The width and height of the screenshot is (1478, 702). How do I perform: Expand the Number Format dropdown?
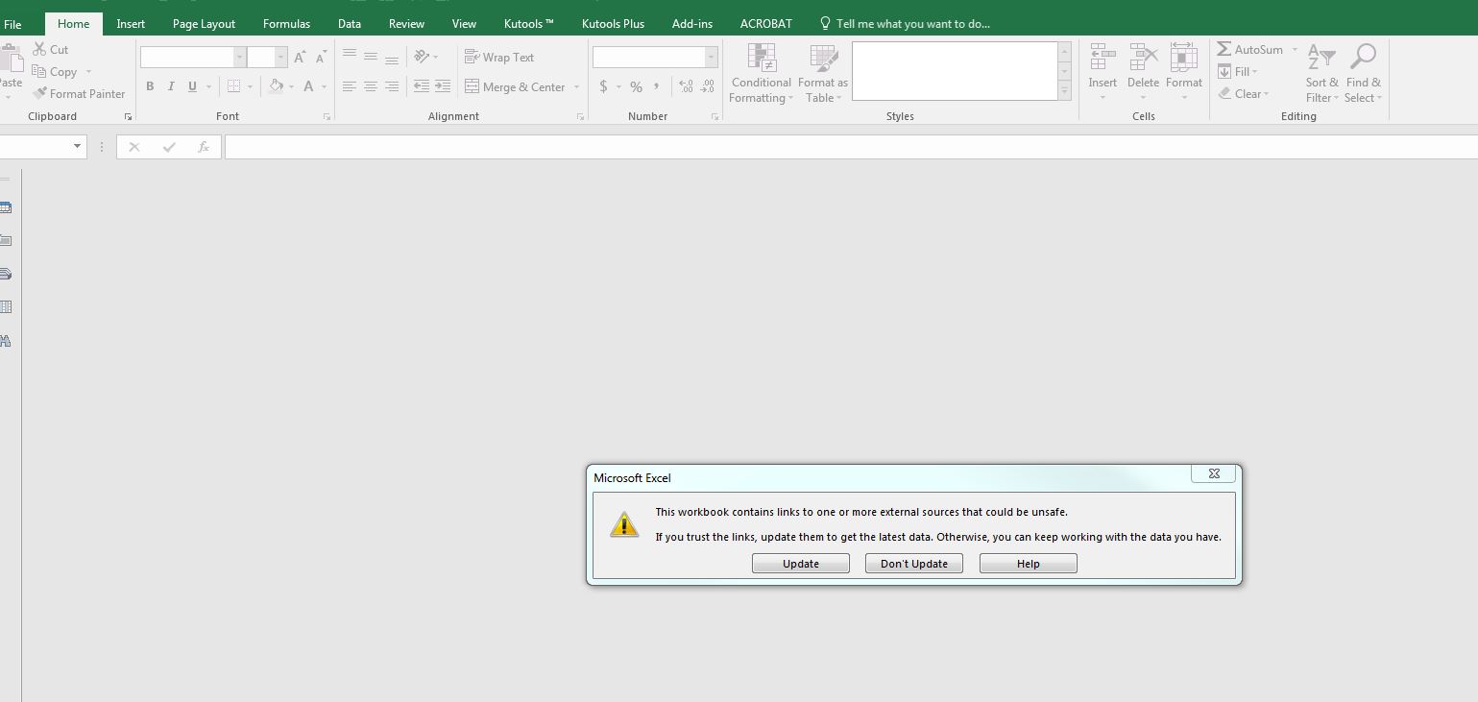712,58
